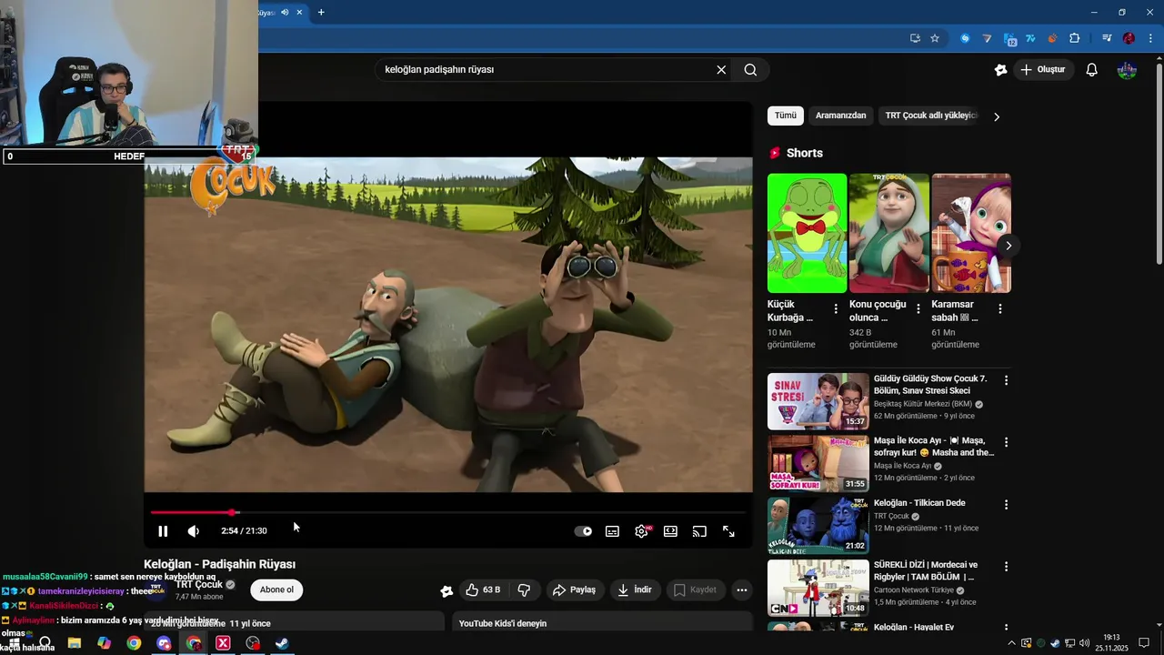
Task: Open File Explorer from the taskbar
Action: tap(75, 643)
